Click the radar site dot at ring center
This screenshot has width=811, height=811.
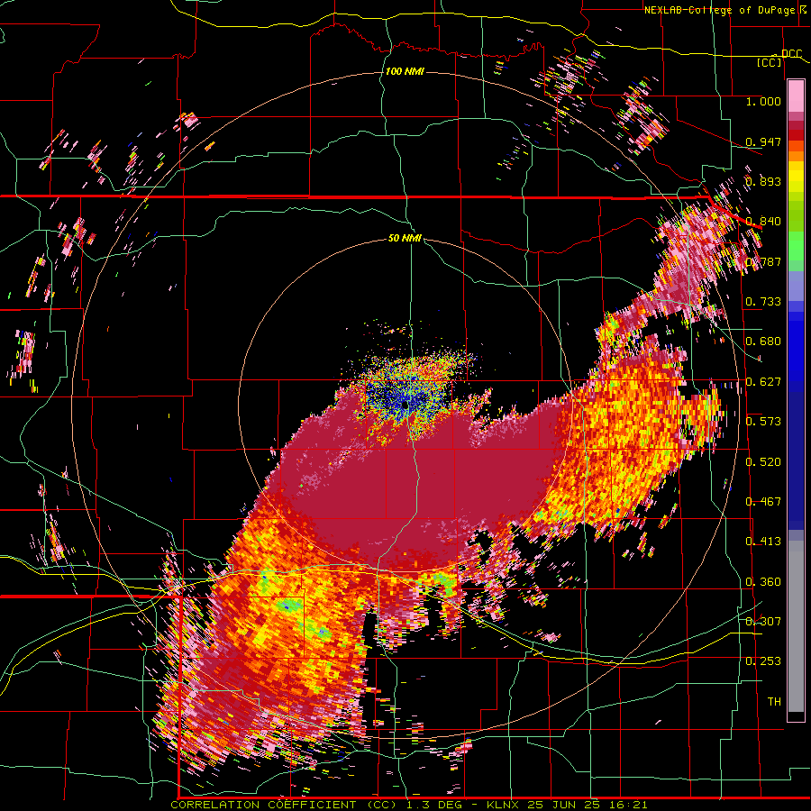click(x=405, y=405)
